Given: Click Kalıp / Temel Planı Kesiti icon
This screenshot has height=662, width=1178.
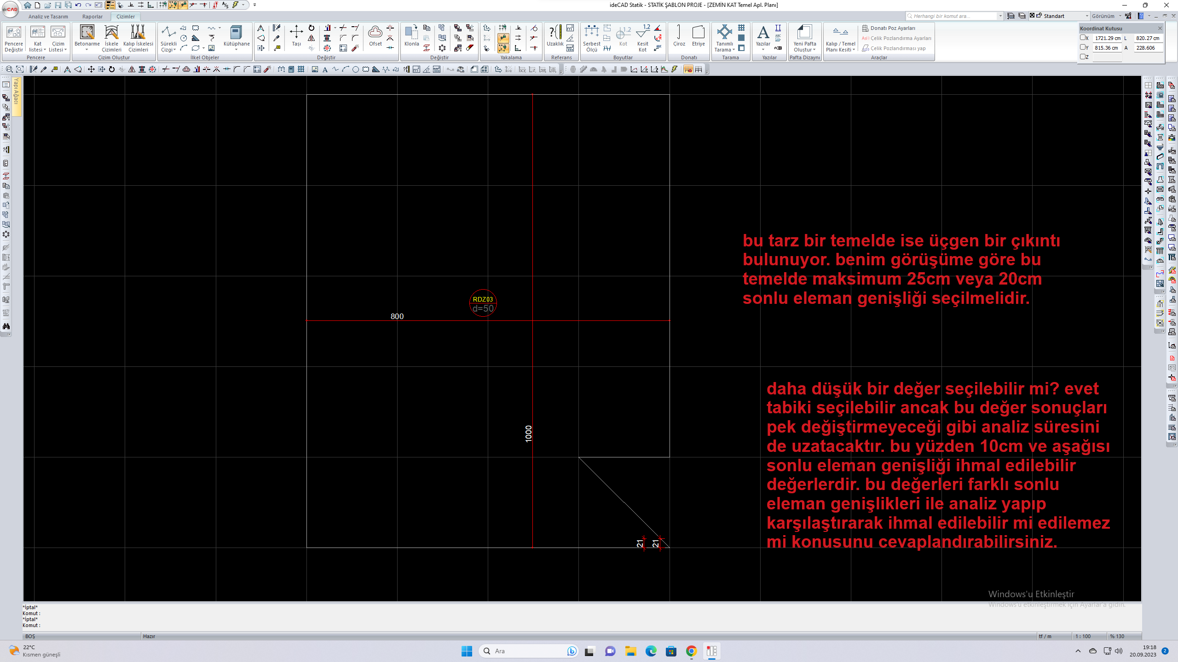Looking at the screenshot, I should point(840,39).
